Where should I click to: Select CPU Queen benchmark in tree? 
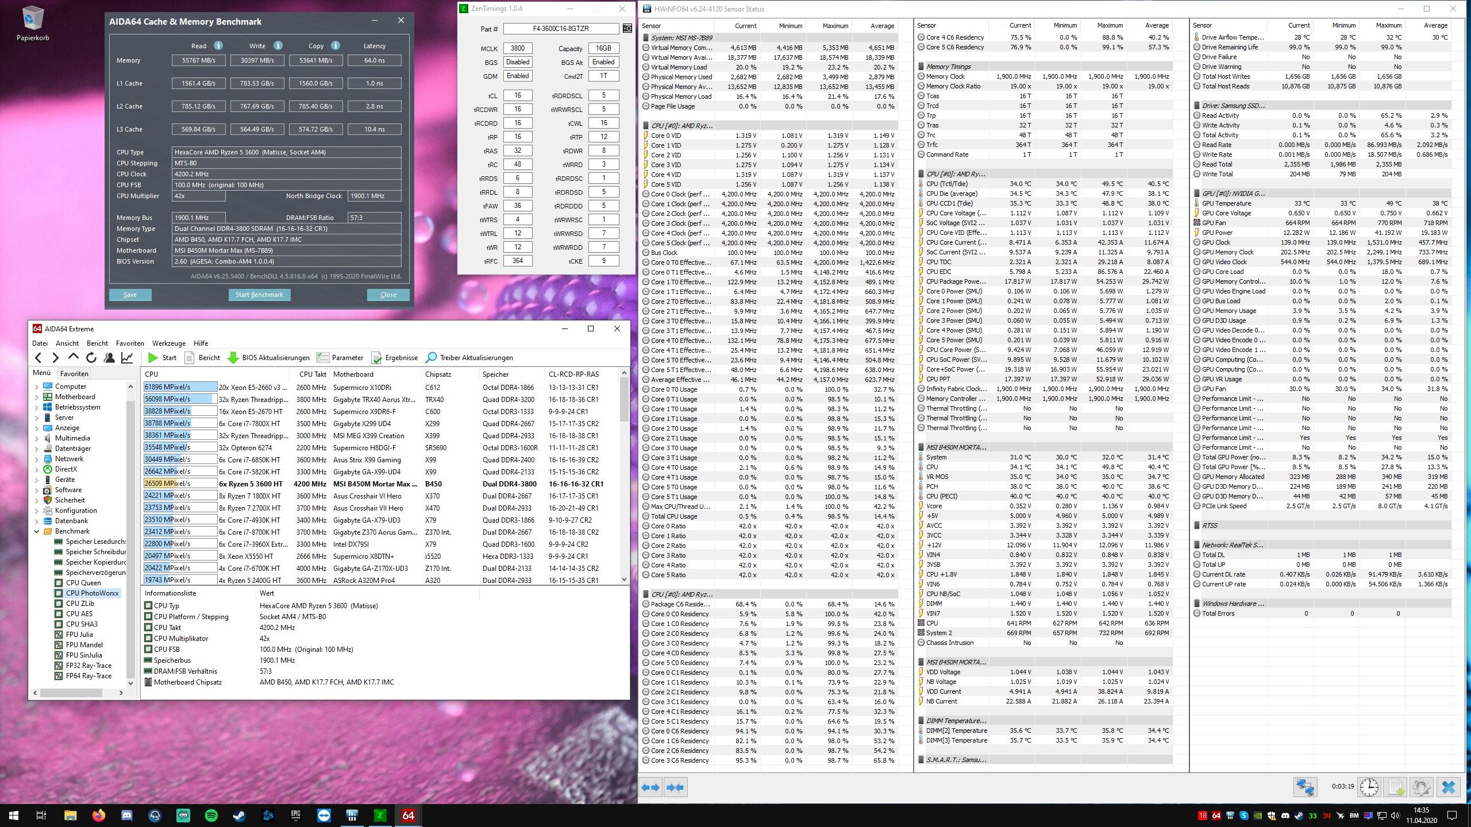point(83,583)
